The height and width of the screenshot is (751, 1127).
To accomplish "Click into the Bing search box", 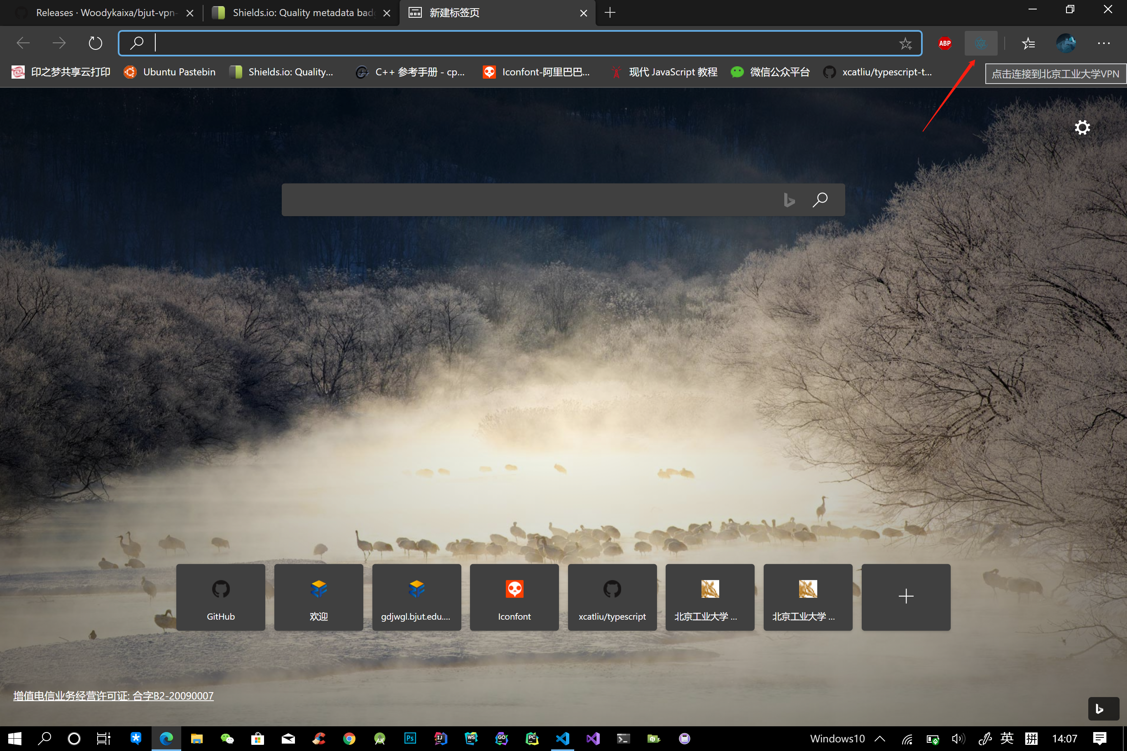I will tap(527, 199).
